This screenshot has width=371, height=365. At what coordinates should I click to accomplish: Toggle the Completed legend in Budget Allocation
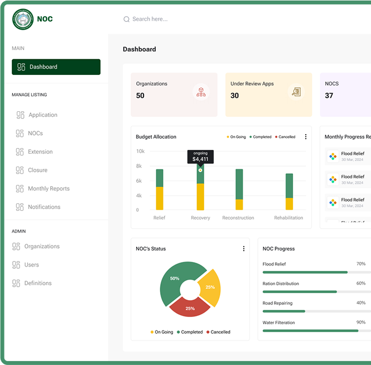click(260, 137)
